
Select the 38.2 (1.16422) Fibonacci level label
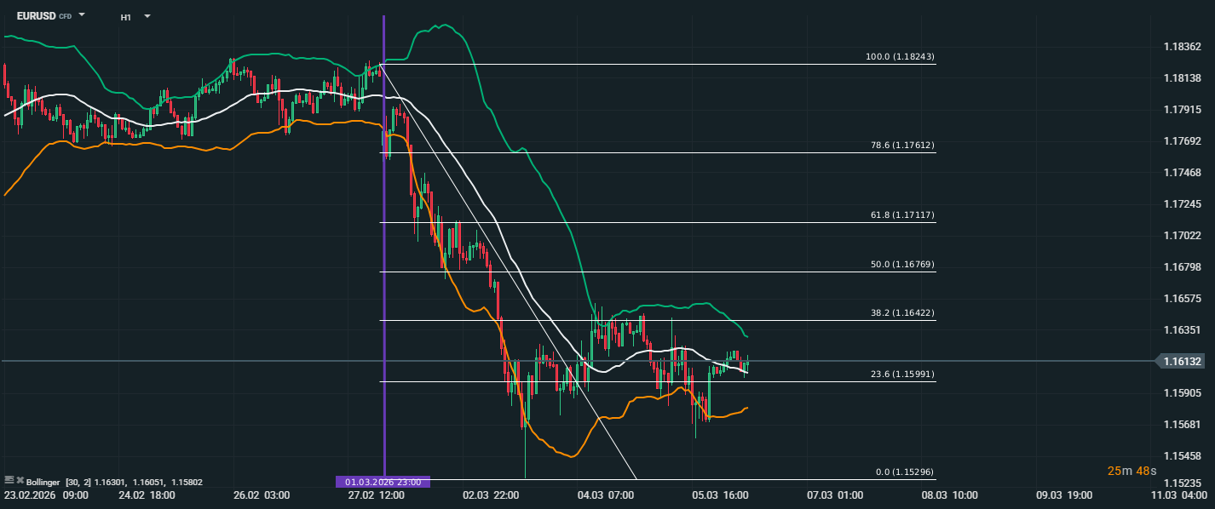click(x=902, y=313)
